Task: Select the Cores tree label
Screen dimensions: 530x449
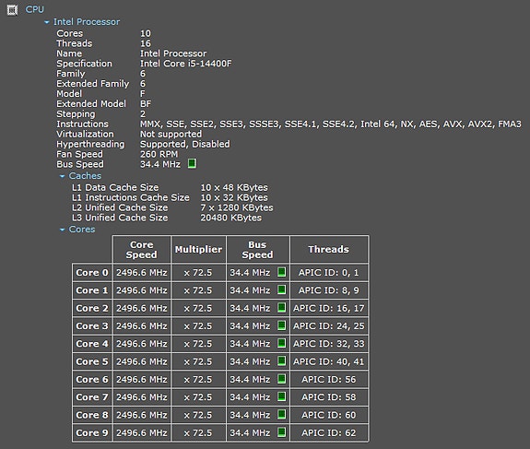Action: 82,230
